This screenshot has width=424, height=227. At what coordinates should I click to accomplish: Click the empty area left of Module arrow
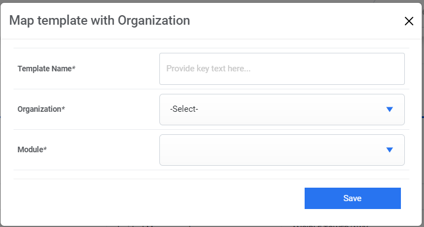338,149
